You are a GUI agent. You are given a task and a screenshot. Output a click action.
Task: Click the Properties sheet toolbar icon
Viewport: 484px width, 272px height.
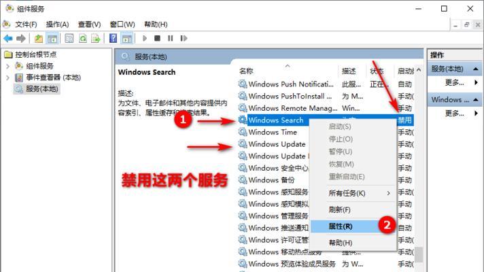(69, 39)
